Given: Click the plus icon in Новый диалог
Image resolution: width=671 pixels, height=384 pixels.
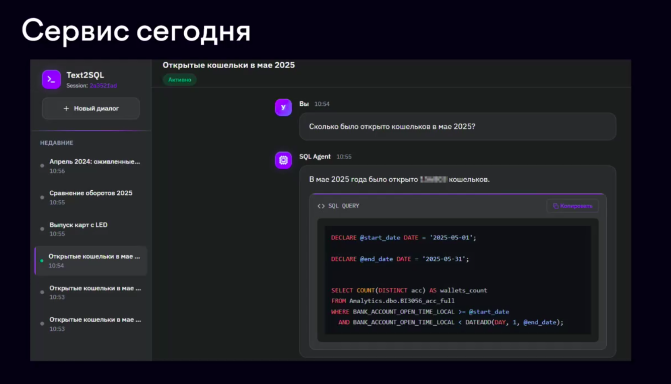Looking at the screenshot, I should click(66, 108).
